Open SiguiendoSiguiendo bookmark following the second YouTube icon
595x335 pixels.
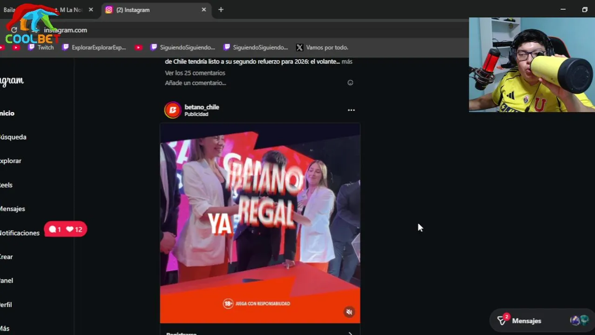183,47
